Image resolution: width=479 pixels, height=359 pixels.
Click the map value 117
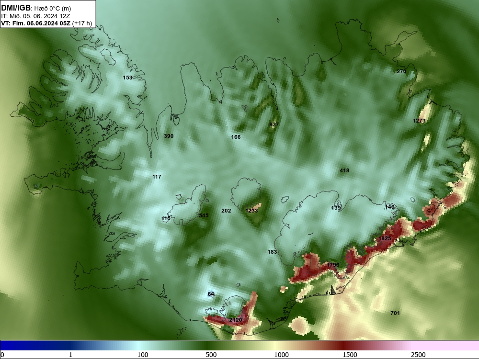157,177
